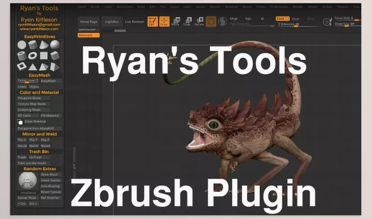The width and height of the screenshot is (372, 219).
Task: Enable Polypaint Mode
Action: pos(34,98)
